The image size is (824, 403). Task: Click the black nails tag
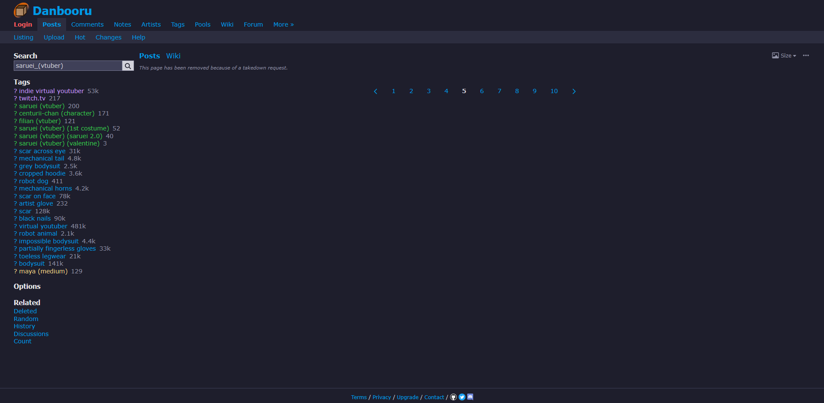tap(35, 218)
